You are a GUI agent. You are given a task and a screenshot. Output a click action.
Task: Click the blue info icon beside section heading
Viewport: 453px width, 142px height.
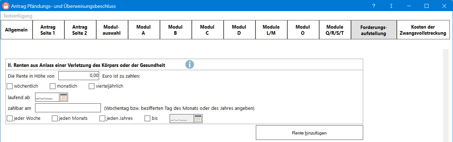coord(189,64)
